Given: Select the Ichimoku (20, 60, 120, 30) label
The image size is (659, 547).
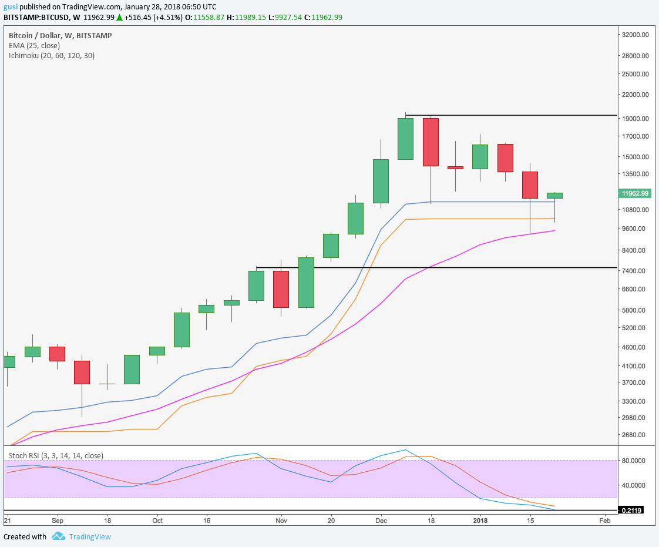Looking at the screenshot, I should [52, 55].
